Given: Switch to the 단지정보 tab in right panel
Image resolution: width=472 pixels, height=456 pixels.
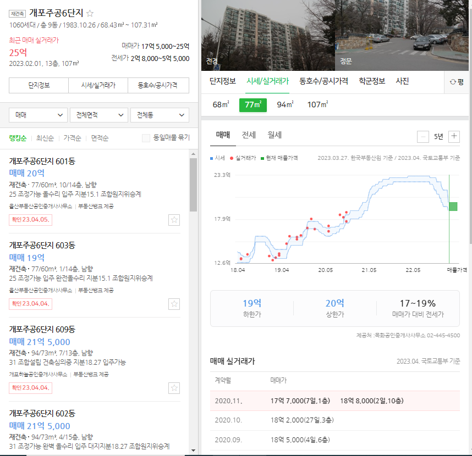Looking at the screenshot, I should (223, 81).
